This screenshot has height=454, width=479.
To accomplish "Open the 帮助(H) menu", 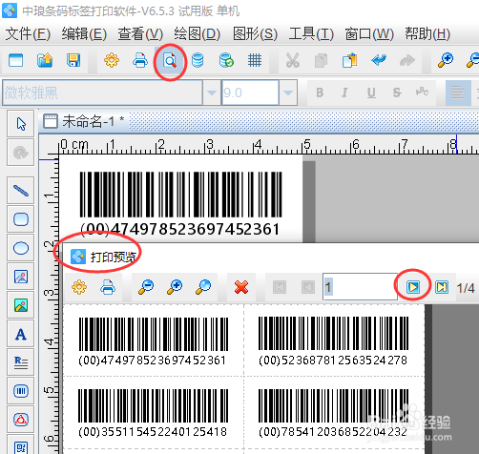I will 427,34.
